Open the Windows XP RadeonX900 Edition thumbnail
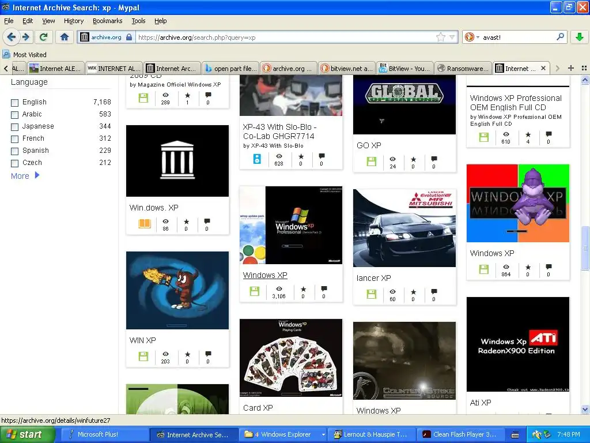This screenshot has height=443, width=590. pos(518,344)
